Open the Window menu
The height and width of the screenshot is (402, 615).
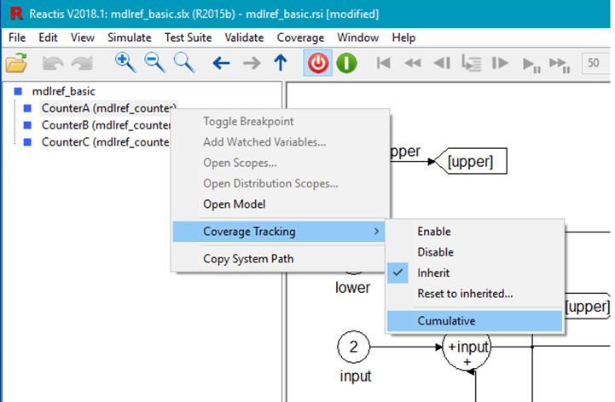[x=357, y=37]
